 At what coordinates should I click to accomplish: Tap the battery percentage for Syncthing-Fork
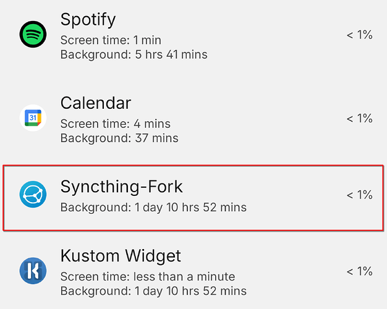[359, 195]
